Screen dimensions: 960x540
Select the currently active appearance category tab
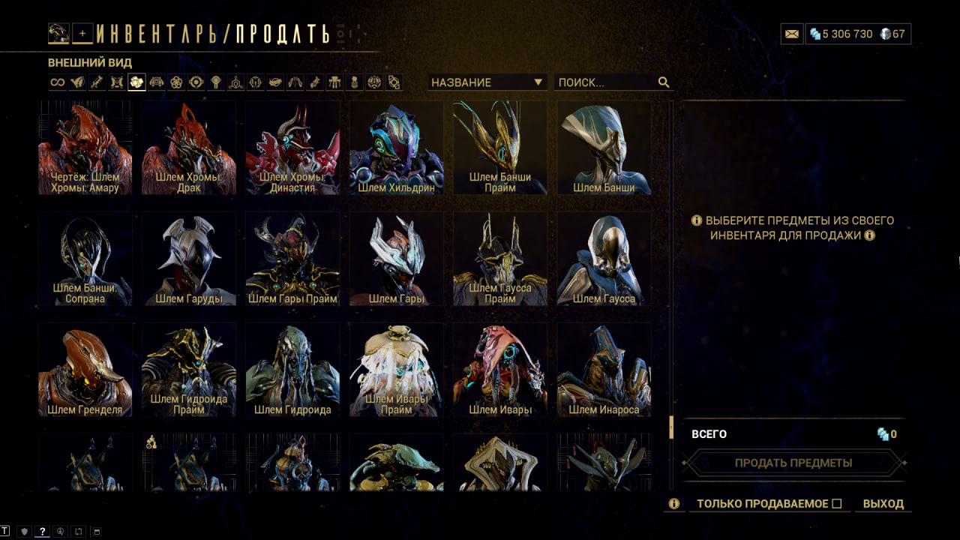pyautogui.click(x=136, y=82)
